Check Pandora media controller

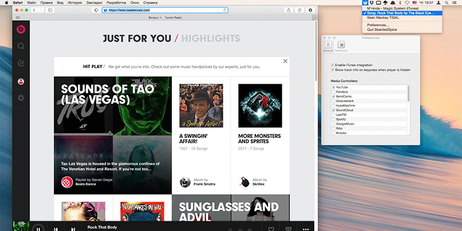click(x=334, y=92)
